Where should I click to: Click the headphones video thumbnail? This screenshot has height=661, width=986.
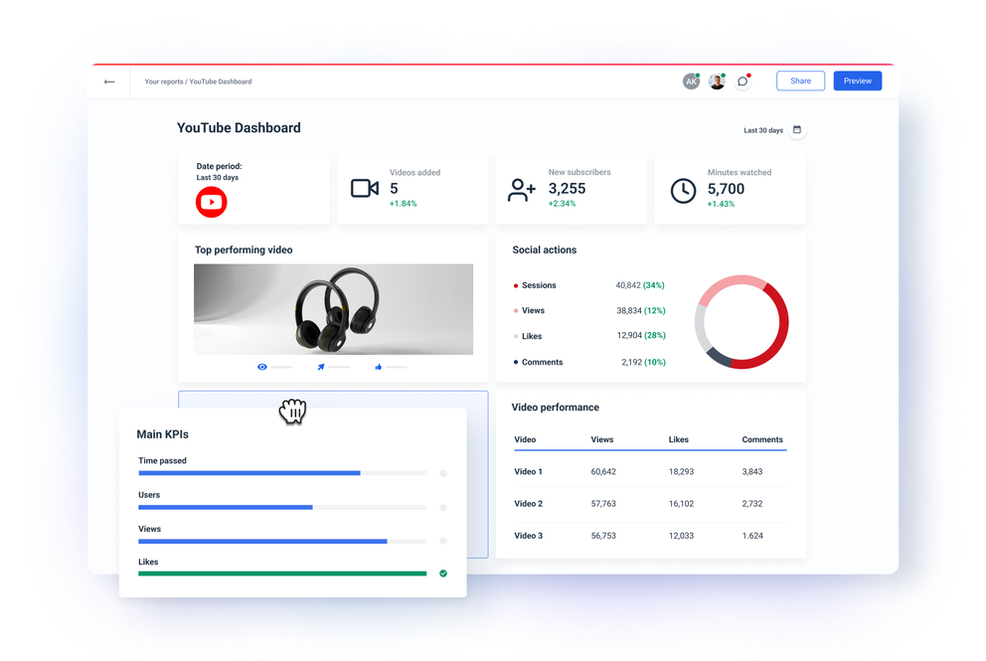(333, 308)
